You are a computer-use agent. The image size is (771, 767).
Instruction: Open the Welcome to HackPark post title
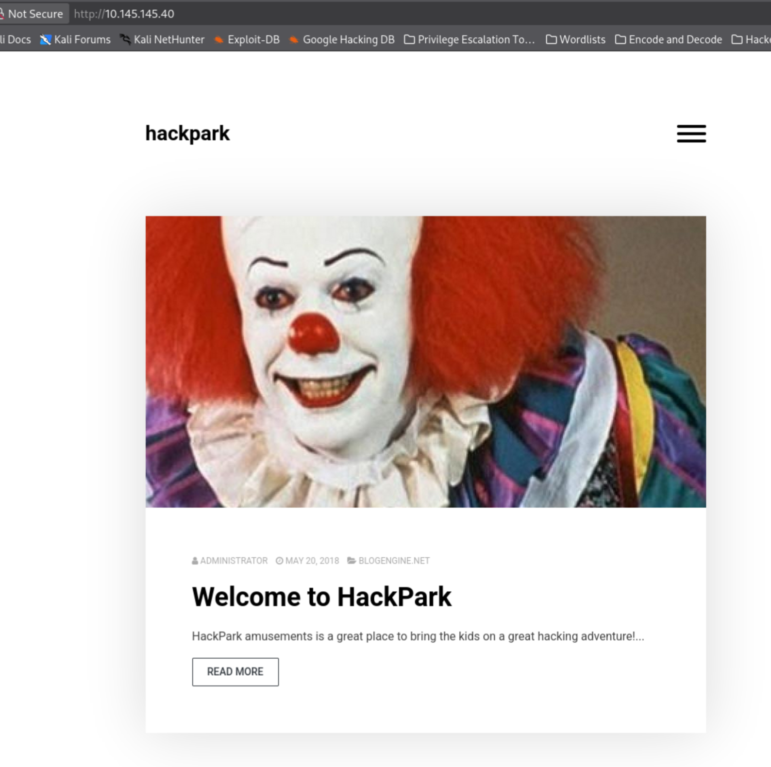pyautogui.click(x=321, y=597)
